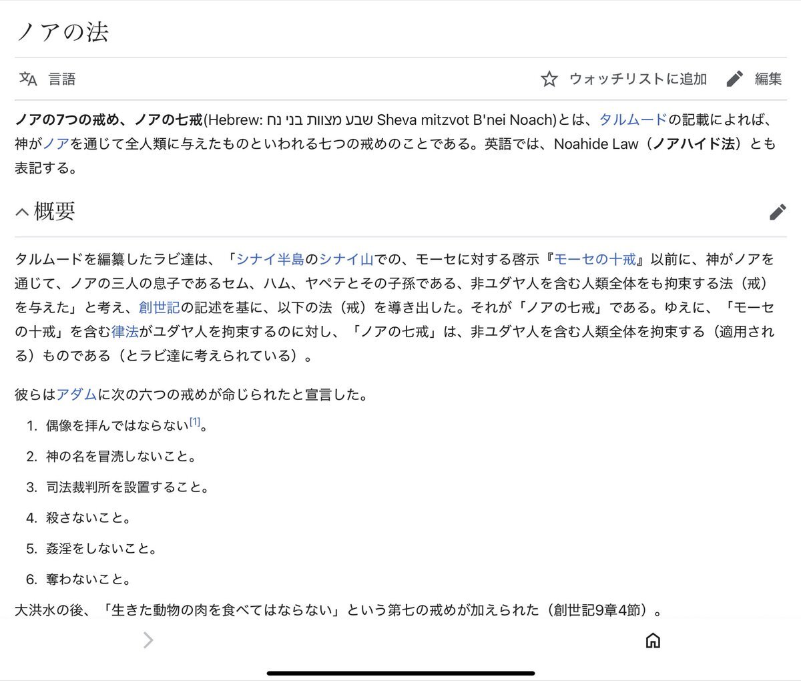Select list item 姦淫をしないこと
The height and width of the screenshot is (681, 801).
click(101, 549)
